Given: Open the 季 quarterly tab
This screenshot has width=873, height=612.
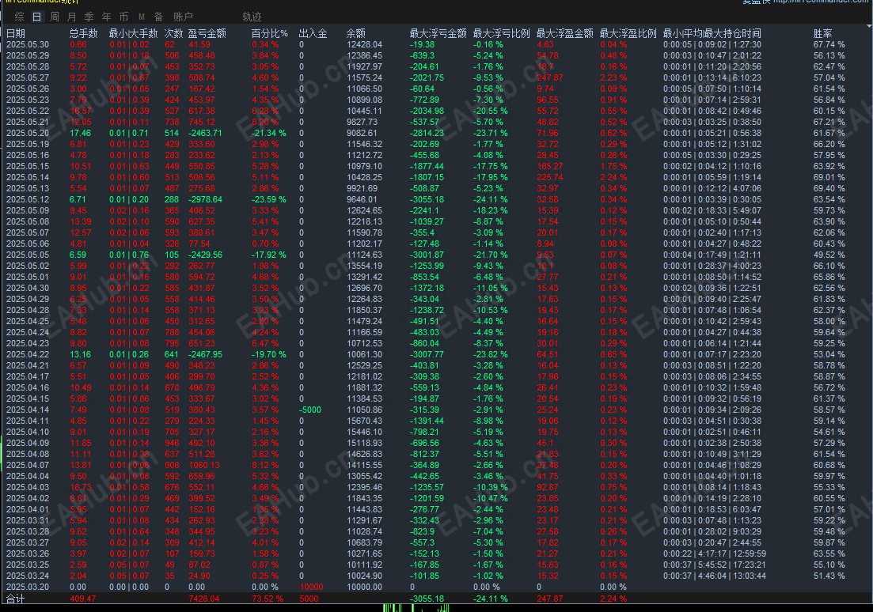Looking at the screenshot, I should pos(89,17).
